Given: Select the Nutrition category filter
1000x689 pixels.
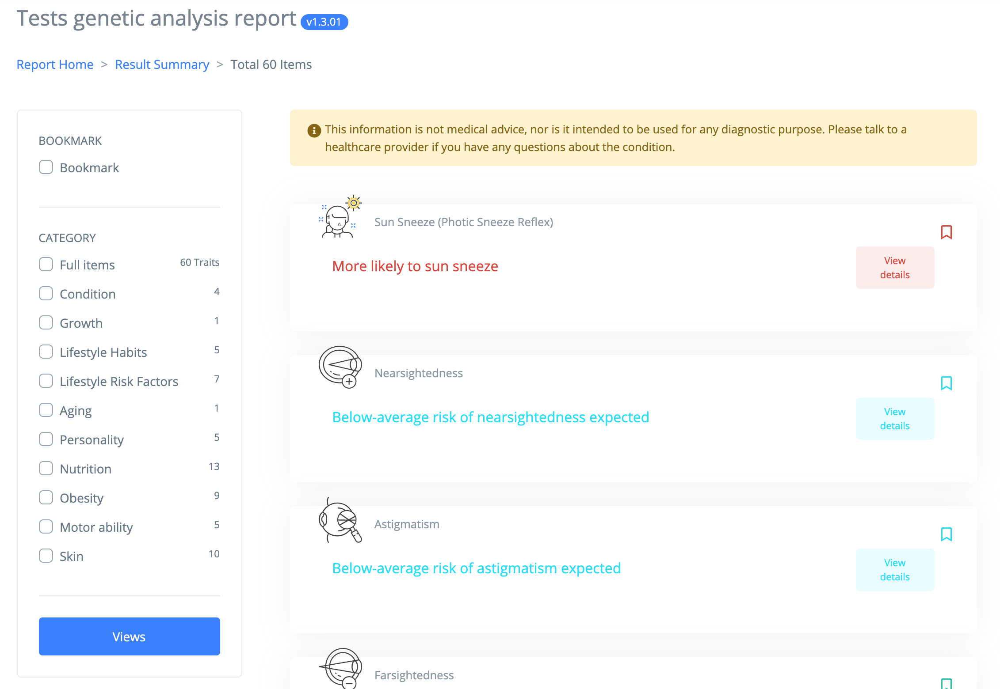Looking at the screenshot, I should coord(45,468).
